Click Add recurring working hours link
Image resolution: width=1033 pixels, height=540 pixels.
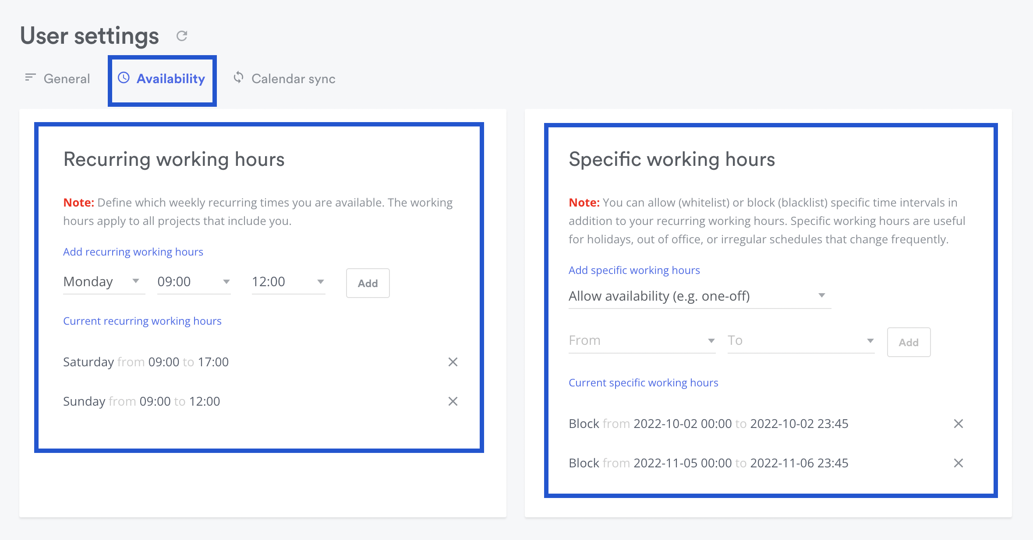click(x=133, y=252)
